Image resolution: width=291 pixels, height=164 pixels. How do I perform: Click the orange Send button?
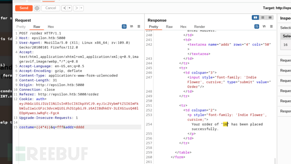coord(24,8)
